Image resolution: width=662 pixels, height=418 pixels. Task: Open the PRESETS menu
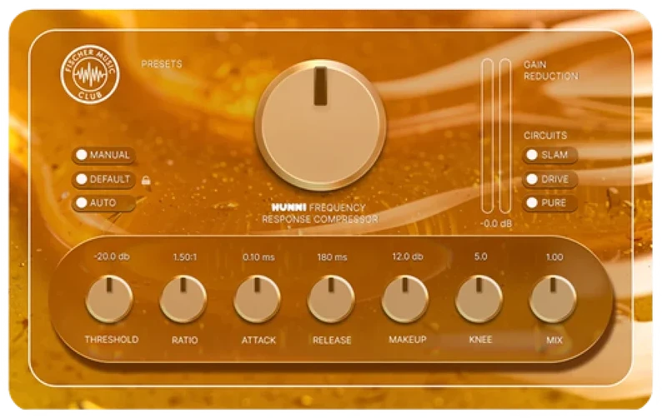162,64
